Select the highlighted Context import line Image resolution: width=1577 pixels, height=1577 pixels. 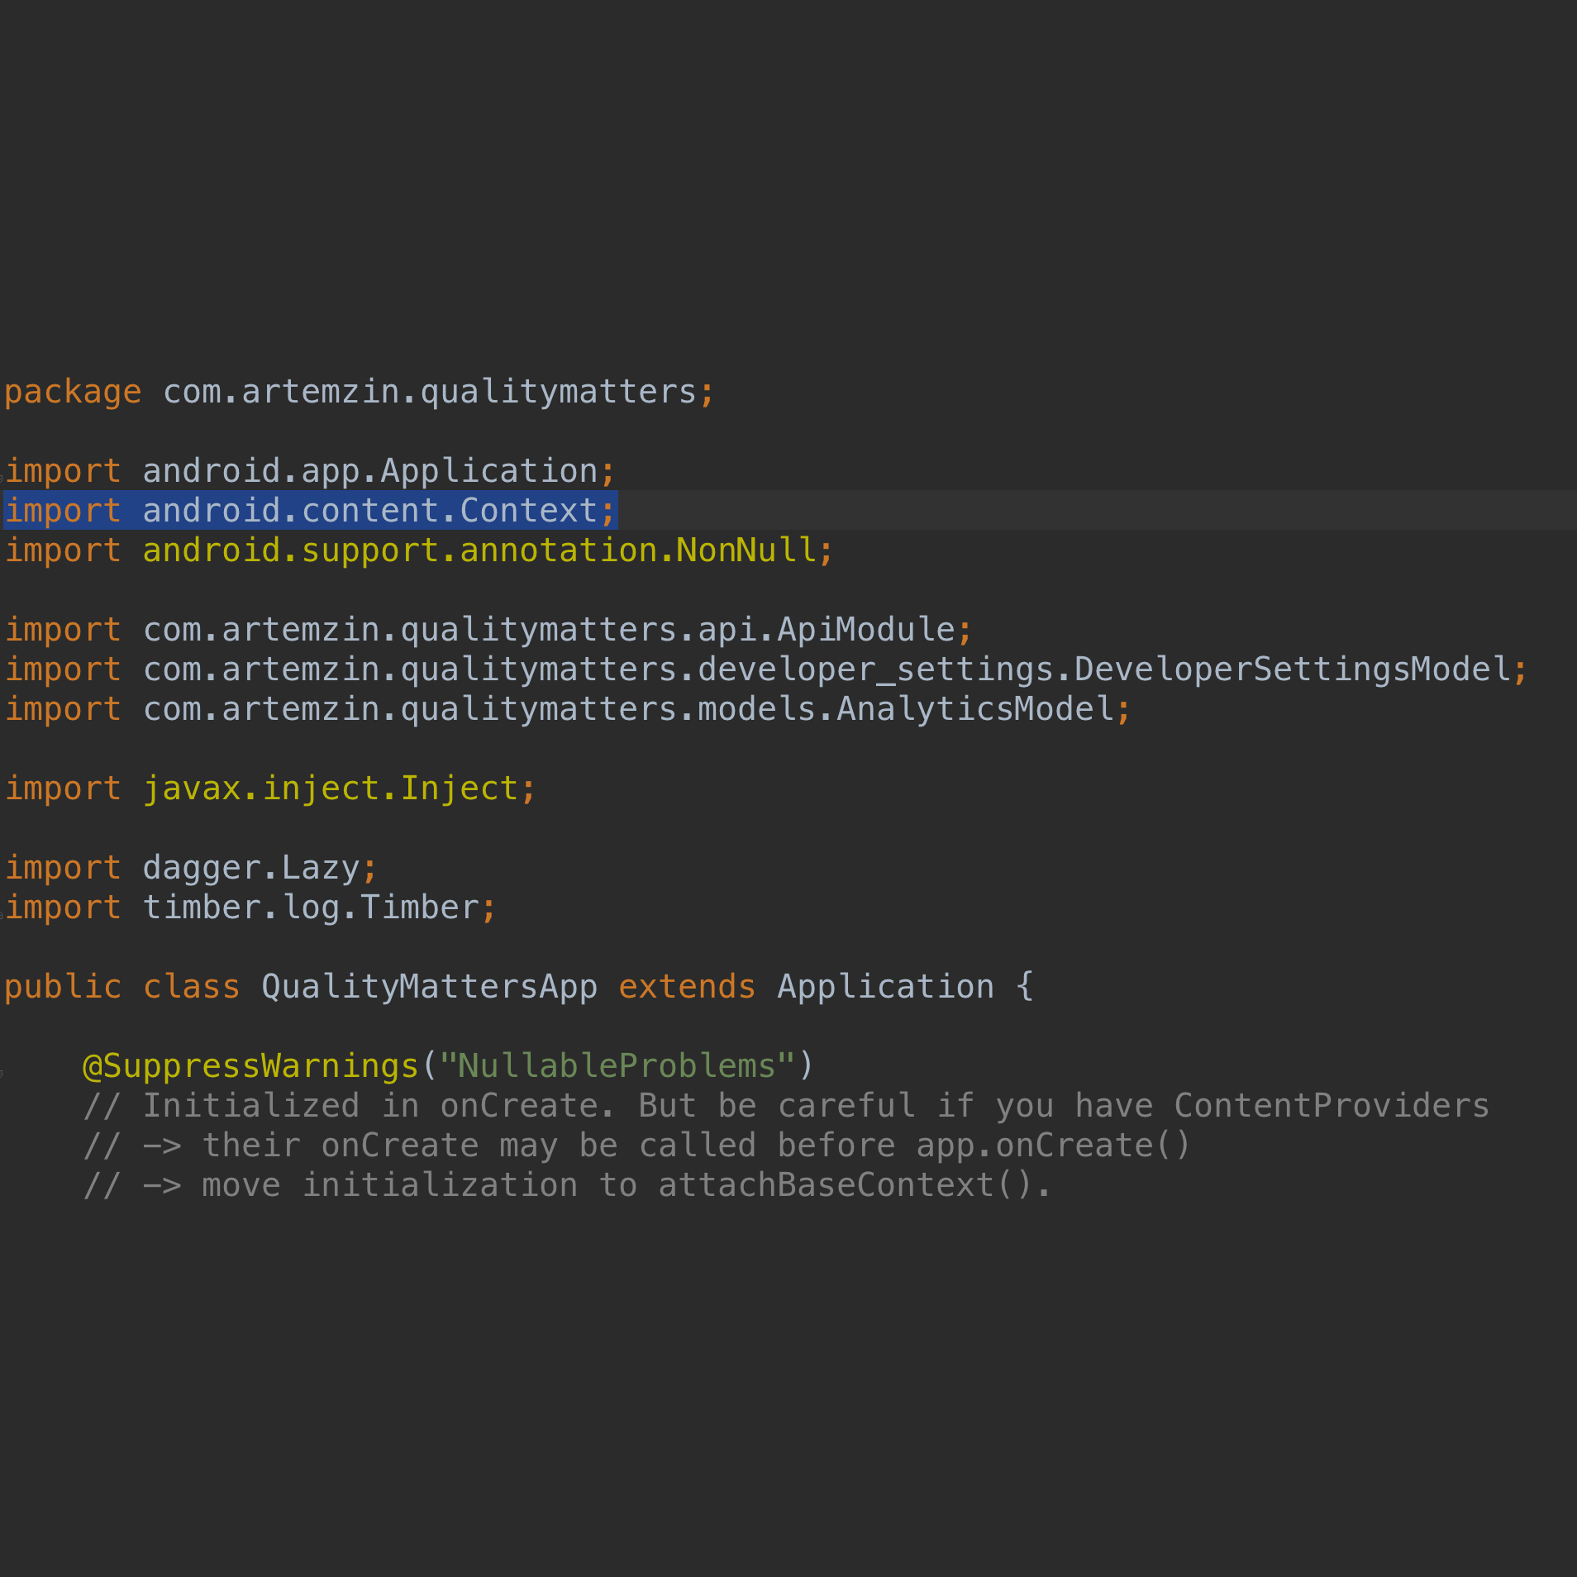click(310, 509)
